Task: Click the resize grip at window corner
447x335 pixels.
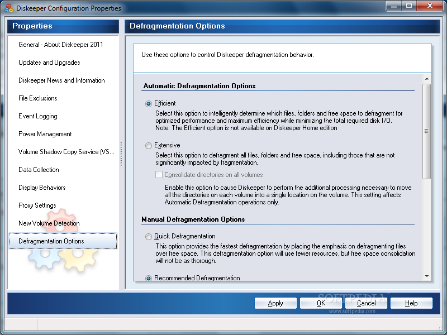Action: point(439,328)
